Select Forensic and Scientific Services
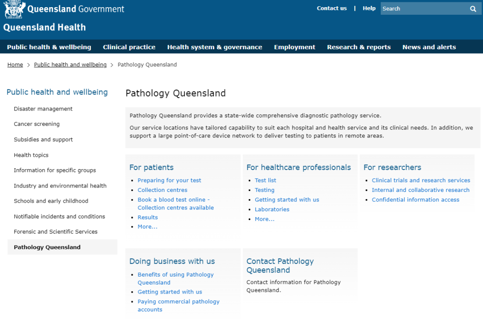This screenshot has width=483, height=319. 56,231
